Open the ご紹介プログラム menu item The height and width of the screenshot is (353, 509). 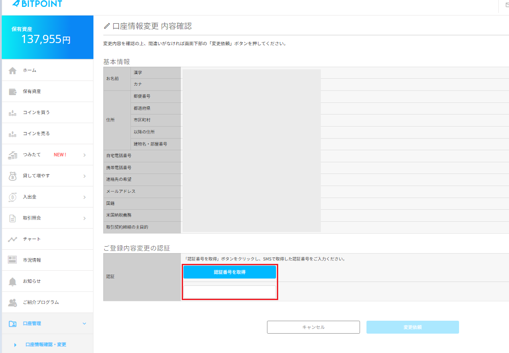pos(48,302)
